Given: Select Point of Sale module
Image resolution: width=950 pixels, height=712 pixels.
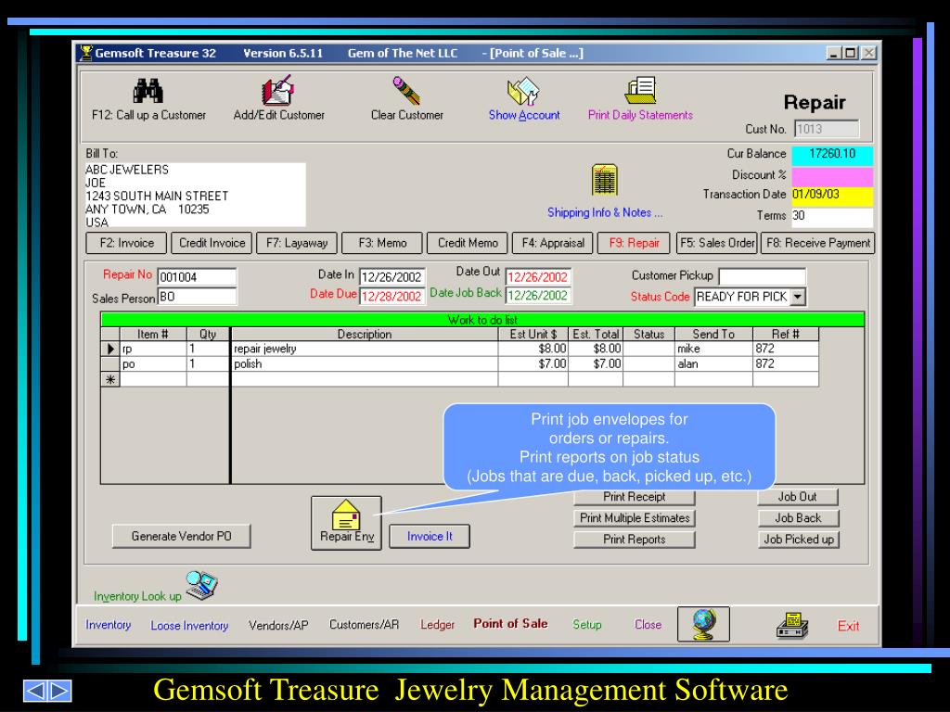Looking at the screenshot, I should tap(510, 623).
